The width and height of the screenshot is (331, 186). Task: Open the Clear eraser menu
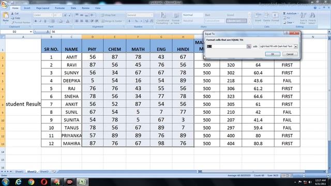(289, 23)
